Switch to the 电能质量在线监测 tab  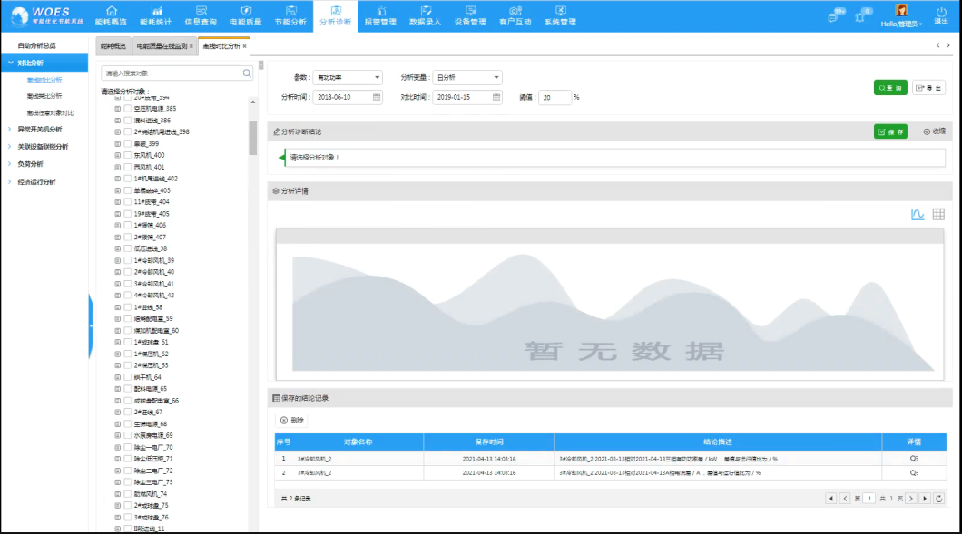click(162, 45)
